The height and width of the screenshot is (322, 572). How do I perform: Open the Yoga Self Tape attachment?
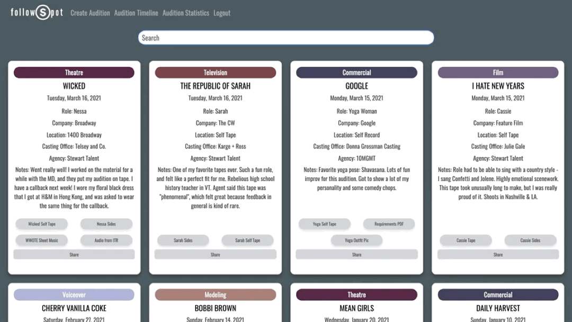pos(324,224)
